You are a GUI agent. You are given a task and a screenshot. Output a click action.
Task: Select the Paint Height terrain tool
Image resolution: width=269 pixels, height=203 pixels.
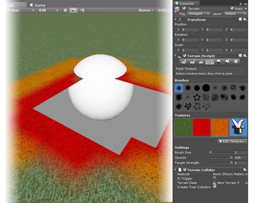192,62
